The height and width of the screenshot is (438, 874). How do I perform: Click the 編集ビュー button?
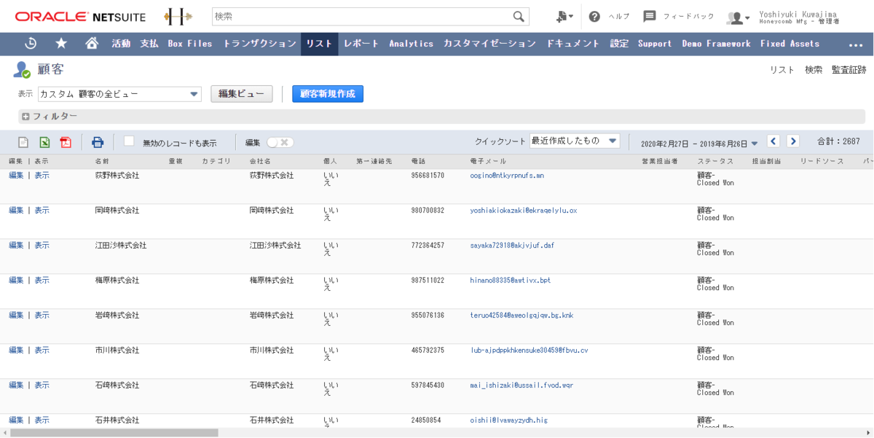242,94
